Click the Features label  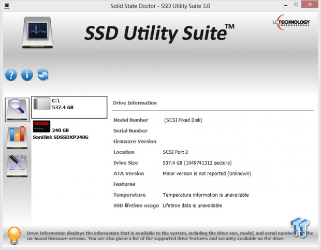click(x=124, y=184)
